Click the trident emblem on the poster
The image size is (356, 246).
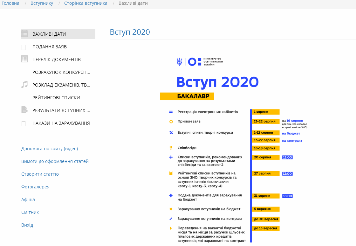click(x=180, y=61)
